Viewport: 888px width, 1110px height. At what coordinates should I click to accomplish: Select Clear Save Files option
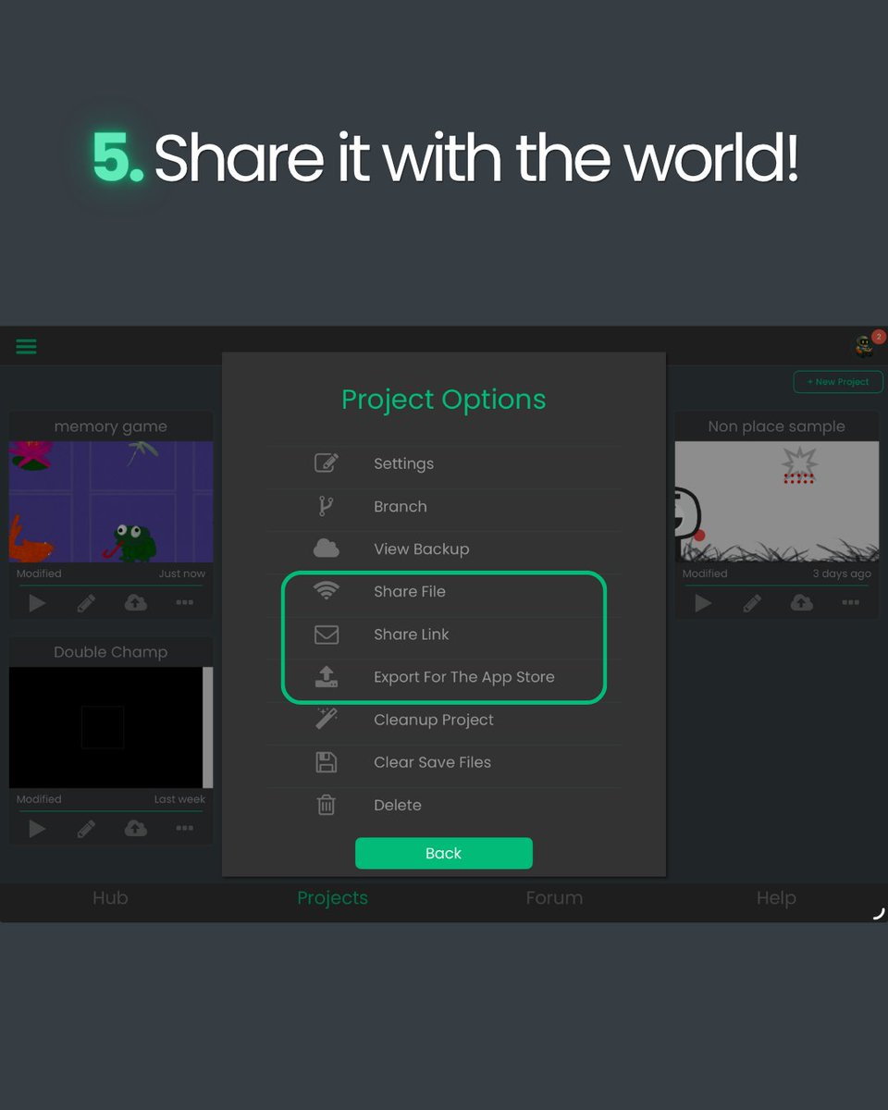coord(444,762)
